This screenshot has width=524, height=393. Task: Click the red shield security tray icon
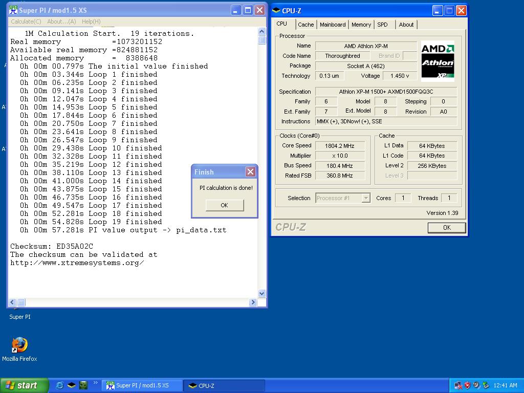[x=468, y=385]
